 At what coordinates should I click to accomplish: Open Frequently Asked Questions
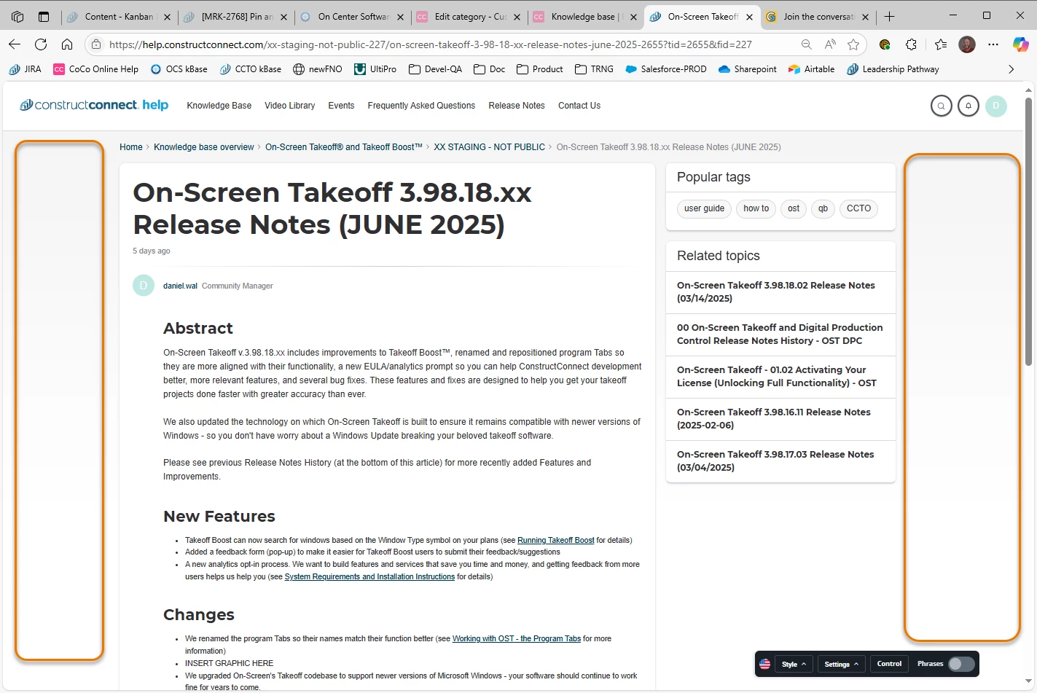tap(421, 106)
